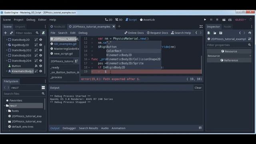Expand StaticBody2D3 tree node
This screenshot has height=144, width=256.
7,55
